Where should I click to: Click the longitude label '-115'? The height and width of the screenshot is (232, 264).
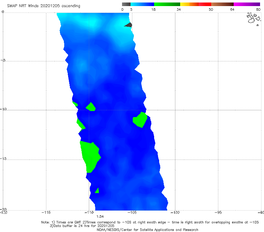[x=46, y=212]
